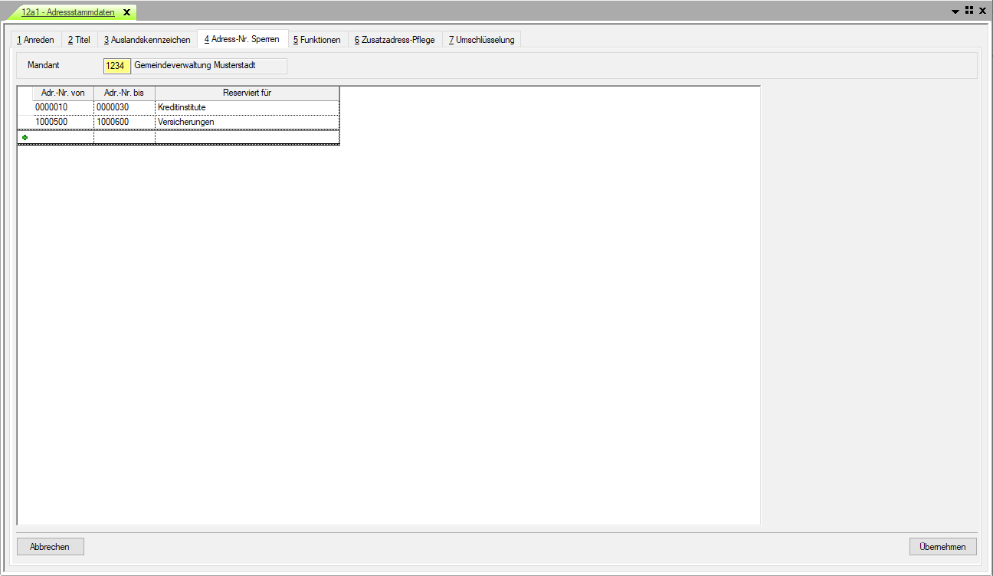Click the cell with value 1000500
The image size is (993, 576).
[x=63, y=122]
